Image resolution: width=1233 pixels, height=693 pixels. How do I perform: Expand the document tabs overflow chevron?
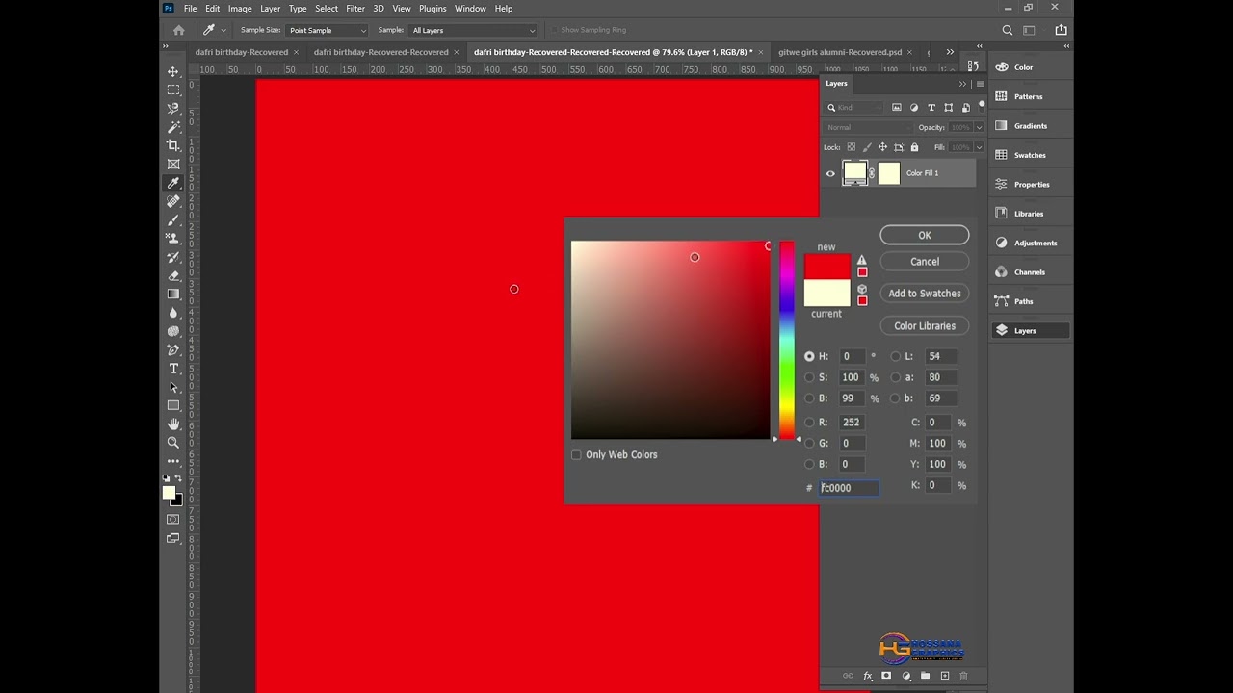coord(950,52)
